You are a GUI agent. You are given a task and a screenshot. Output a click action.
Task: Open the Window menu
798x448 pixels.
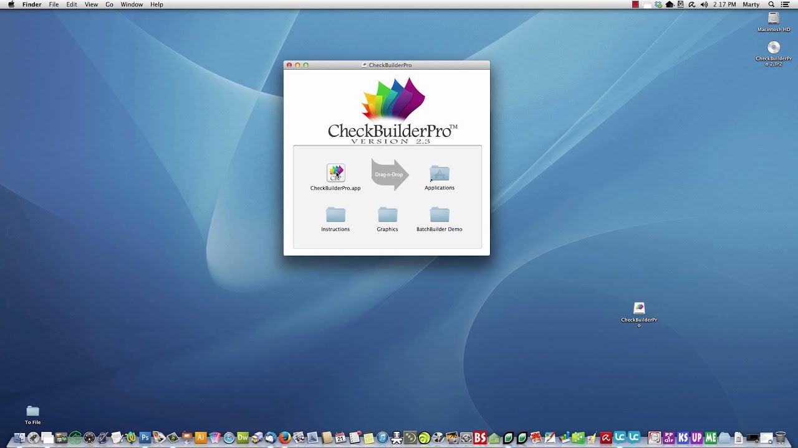coord(132,4)
